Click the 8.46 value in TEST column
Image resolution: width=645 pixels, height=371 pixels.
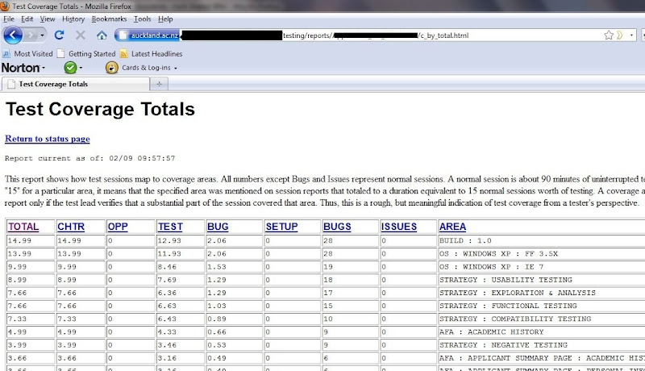(x=167, y=267)
